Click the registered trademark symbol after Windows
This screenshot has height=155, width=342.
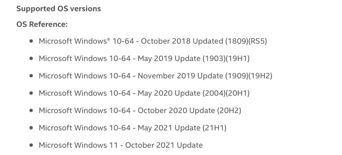(x=109, y=39)
